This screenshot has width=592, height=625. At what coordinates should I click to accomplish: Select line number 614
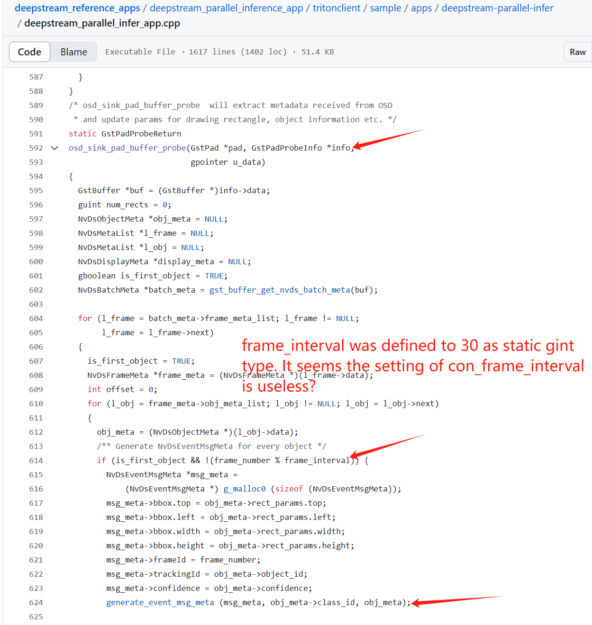click(36, 461)
